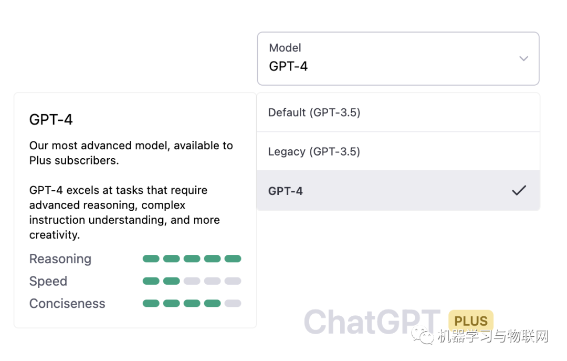This screenshot has width=567, height=361.
Task: Expand the Model dropdown chevron
Action: pyautogui.click(x=523, y=58)
